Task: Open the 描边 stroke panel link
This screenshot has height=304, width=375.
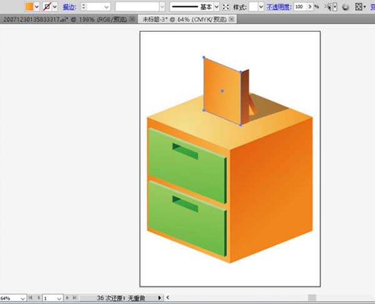Action: coord(69,7)
